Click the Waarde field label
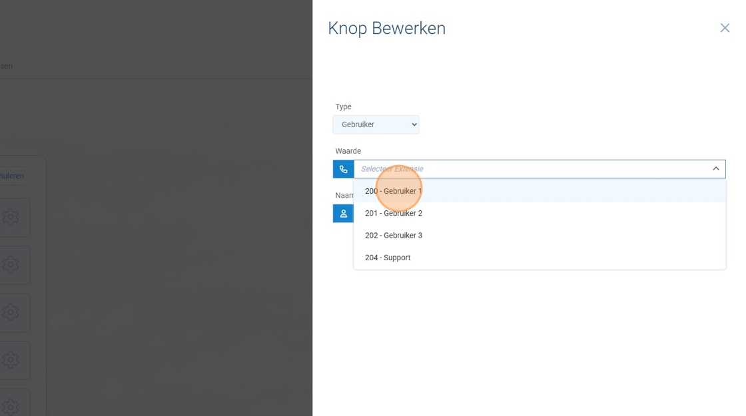Viewport: 746px width, 416px height. pos(348,151)
